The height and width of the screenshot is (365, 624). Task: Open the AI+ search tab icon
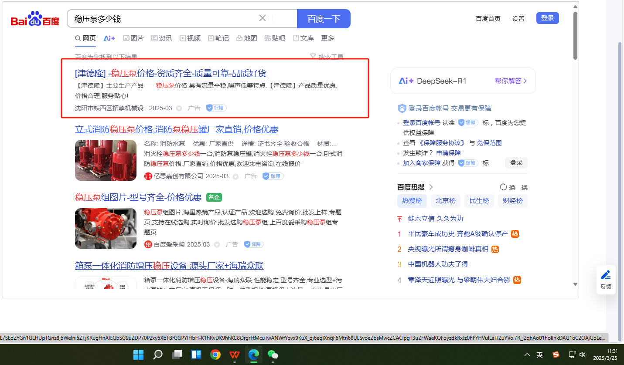pos(109,38)
